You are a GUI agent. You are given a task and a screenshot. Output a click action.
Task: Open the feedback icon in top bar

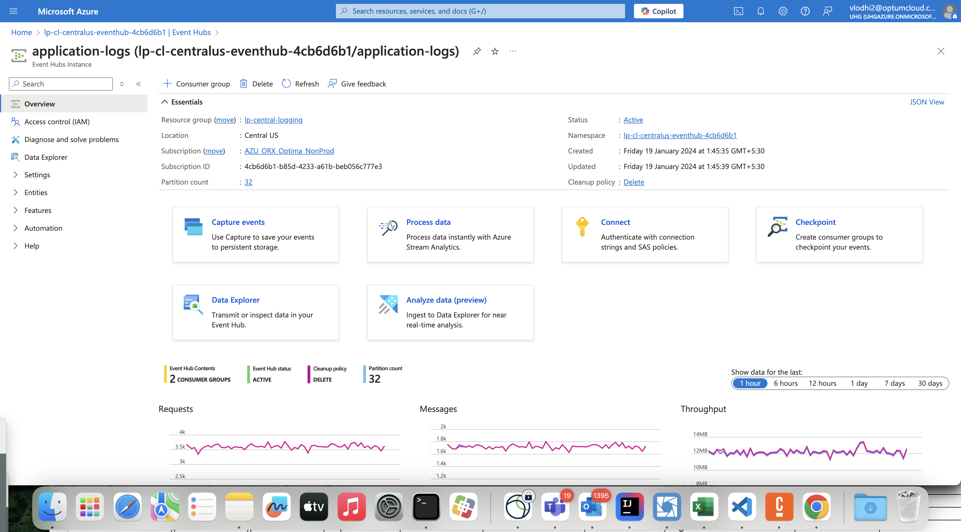[828, 11]
